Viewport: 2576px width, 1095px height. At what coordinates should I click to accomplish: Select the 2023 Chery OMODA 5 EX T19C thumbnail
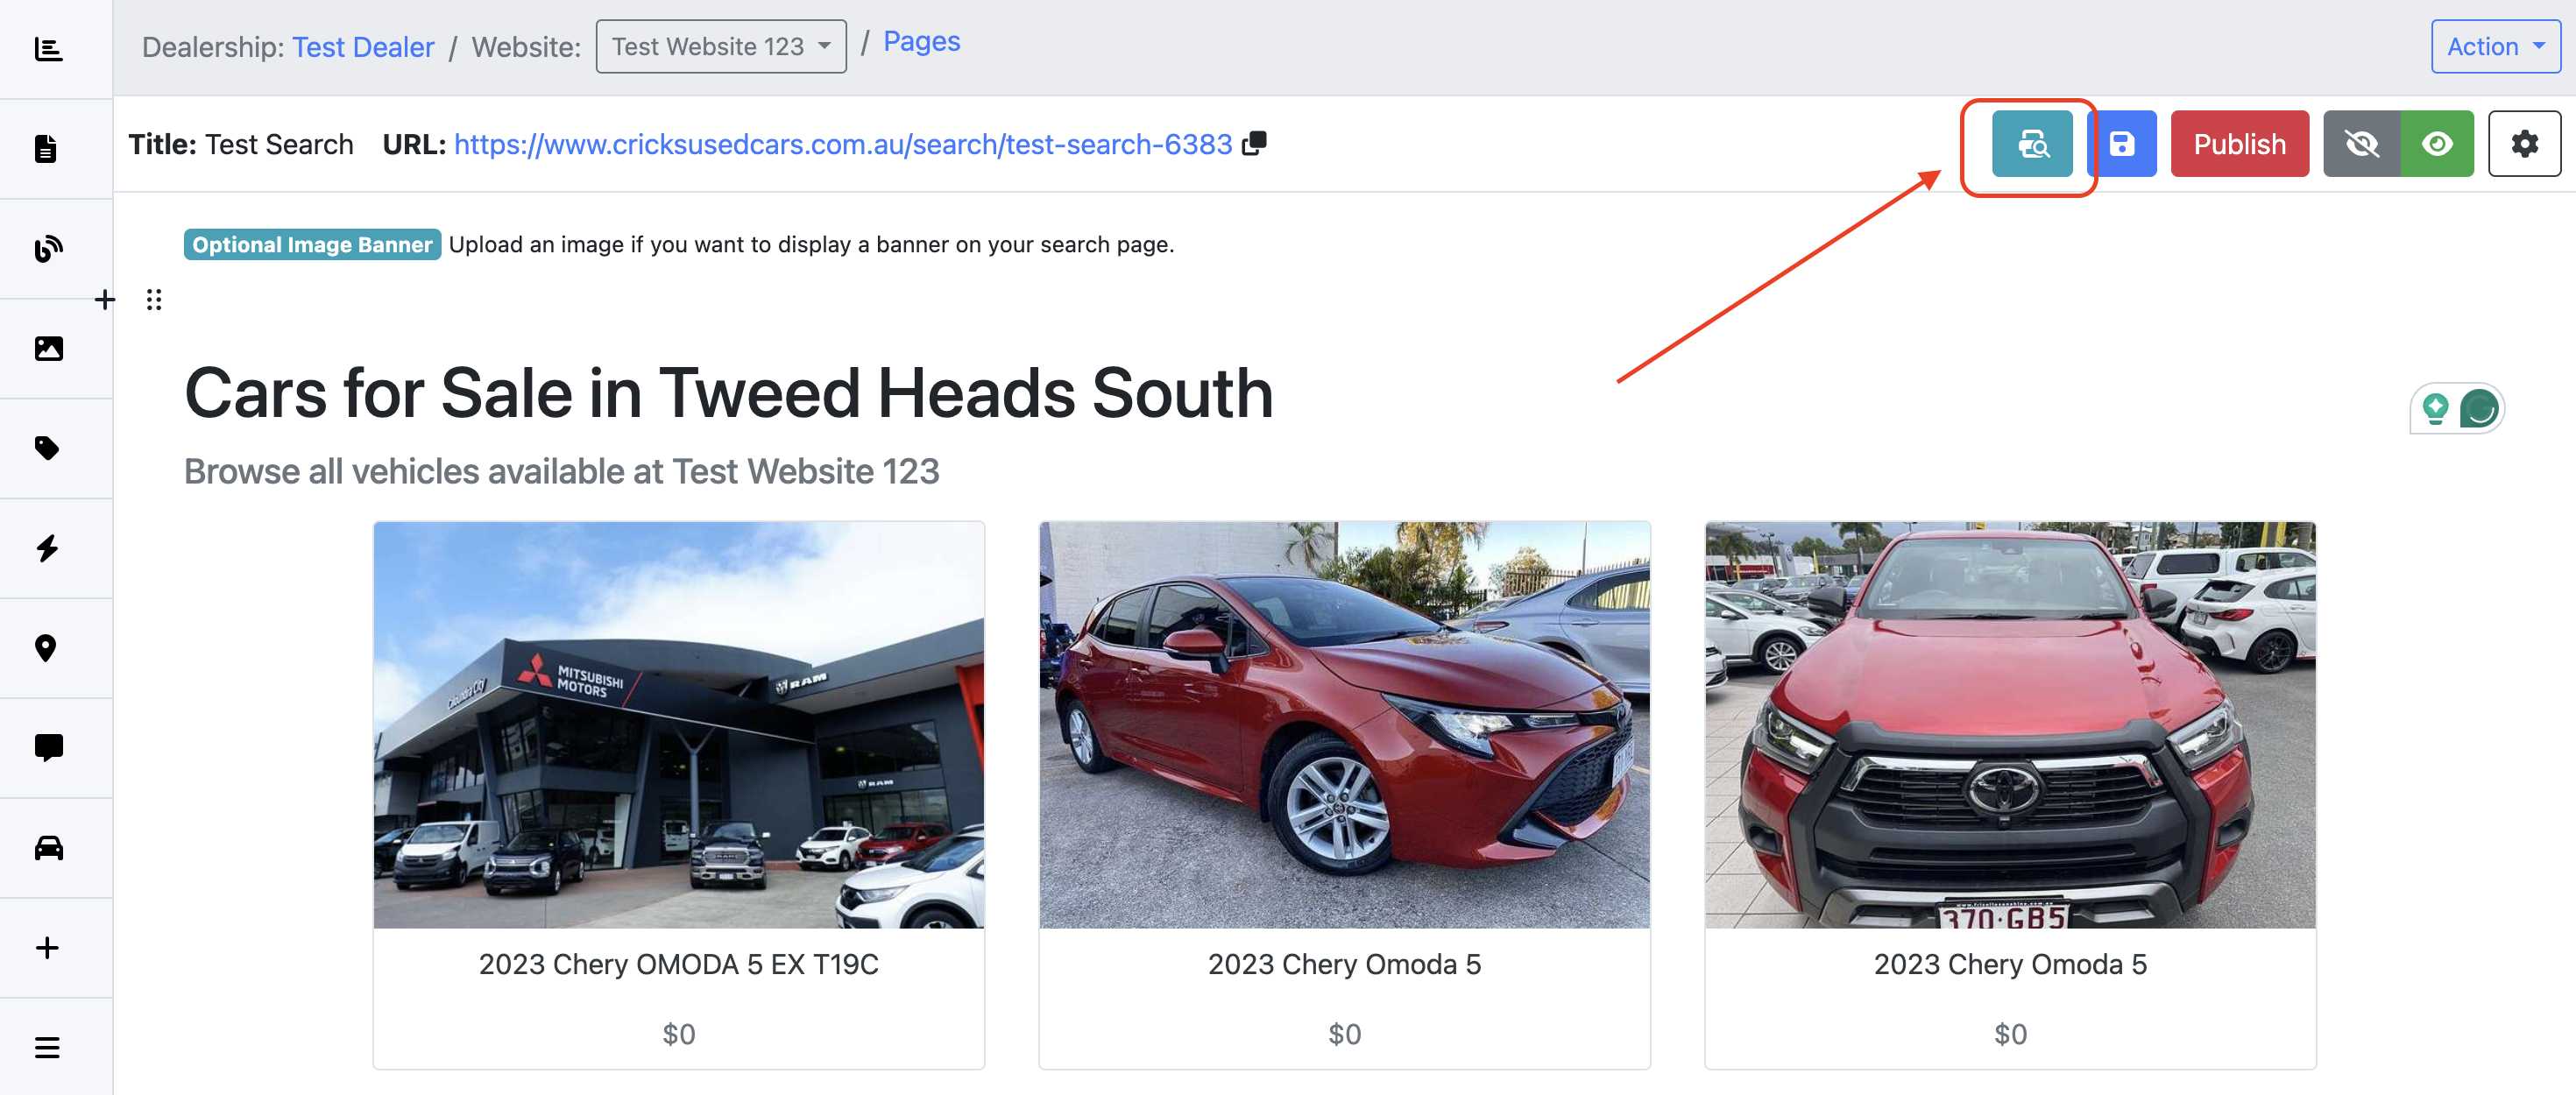(x=678, y=724)
